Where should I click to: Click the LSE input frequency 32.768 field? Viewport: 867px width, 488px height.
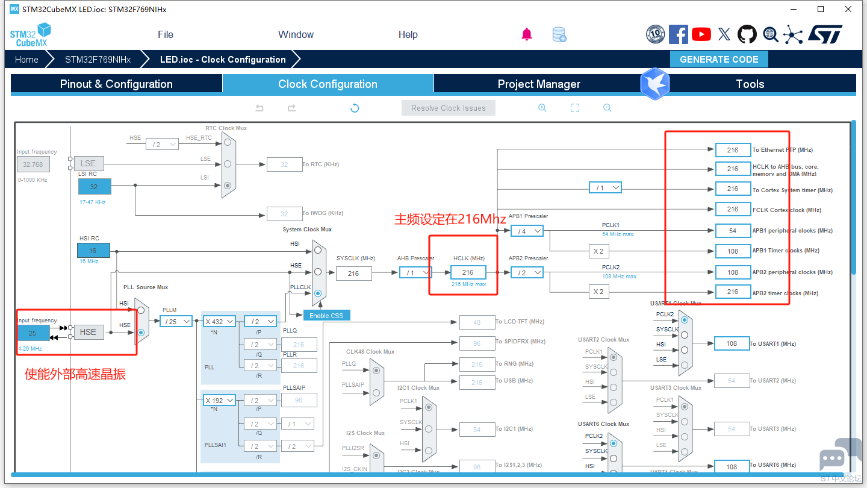pyautogui.click(x=33, y=164)
